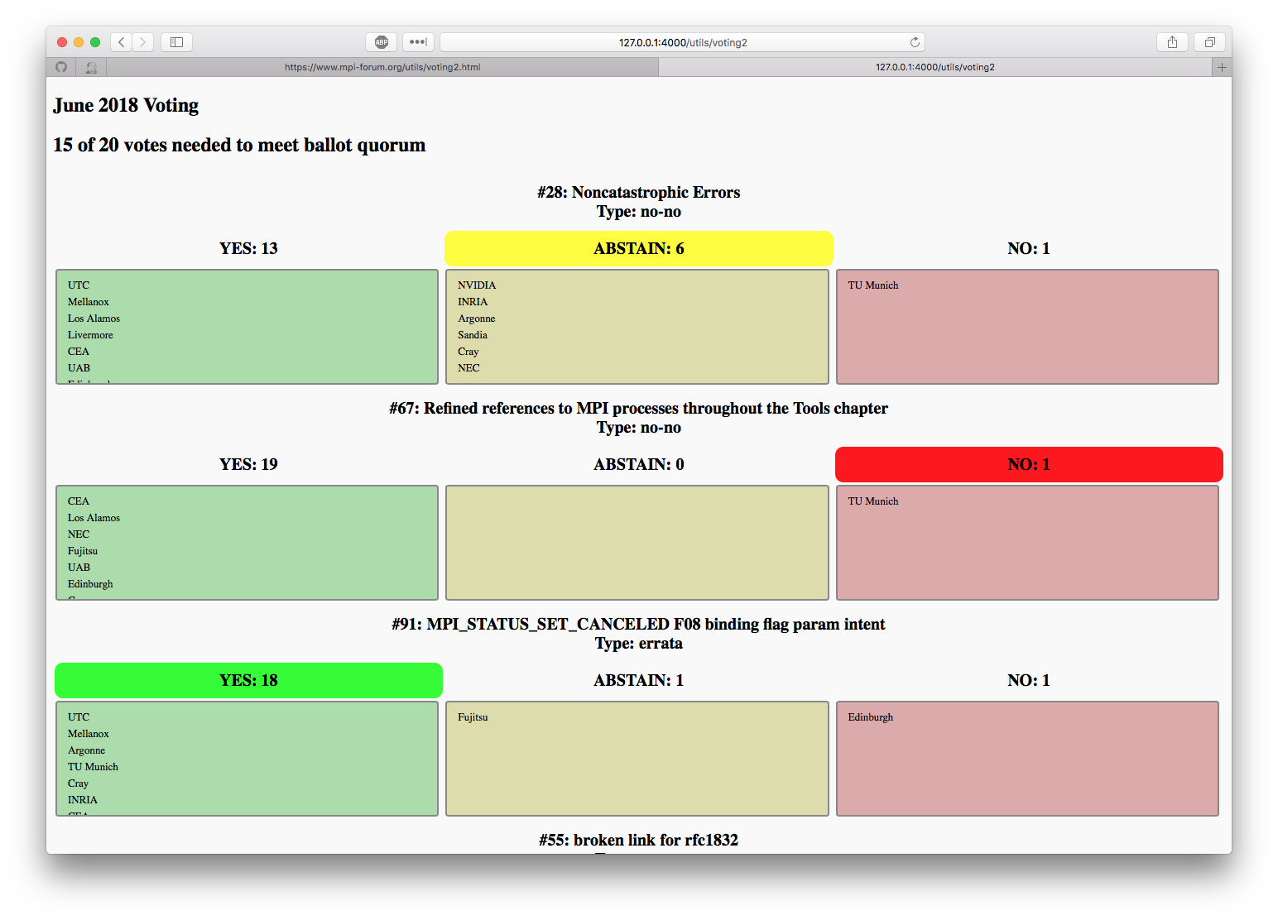This screenshot has width=1278, height=920.
Task: Click the password manager extension button with dots
Action: [418, 42]
